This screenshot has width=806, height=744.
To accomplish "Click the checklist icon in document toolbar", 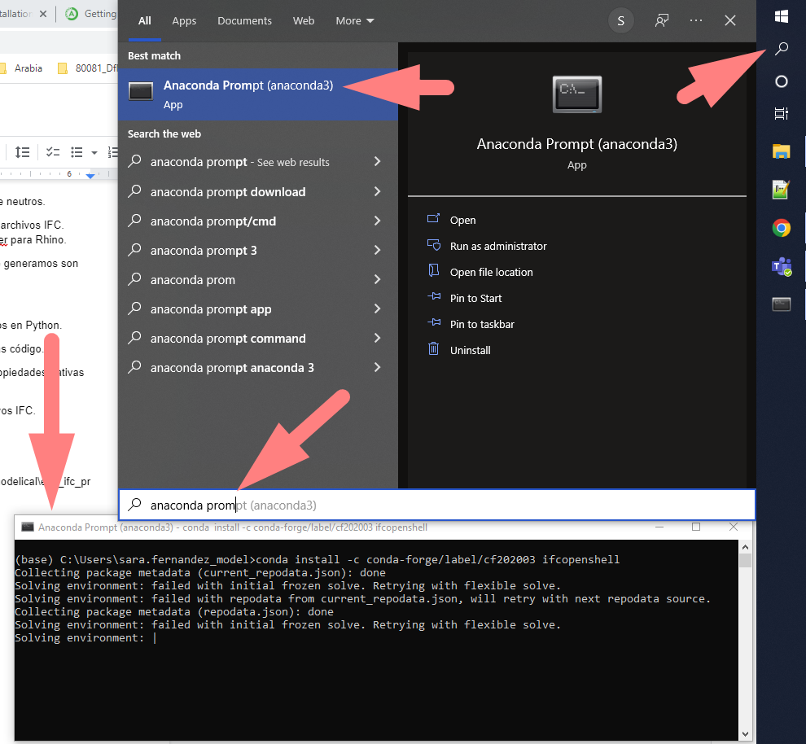I will point(52,152).
